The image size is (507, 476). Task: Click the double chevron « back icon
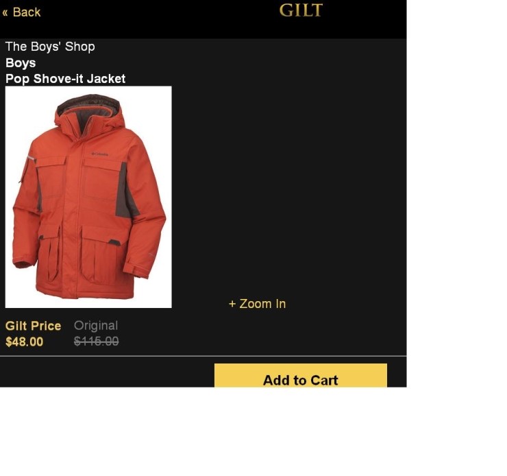tap(5, 13)
